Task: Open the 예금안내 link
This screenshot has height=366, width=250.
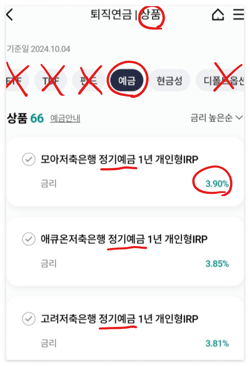Action: (x=65, y=118)
